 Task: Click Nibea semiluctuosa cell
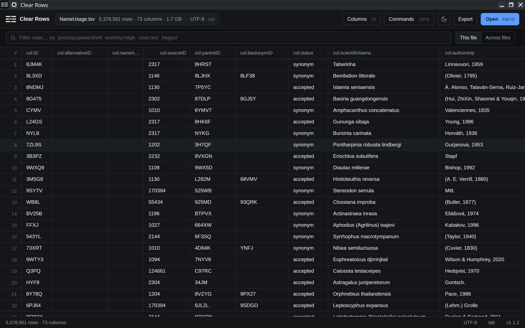point(384,248)
